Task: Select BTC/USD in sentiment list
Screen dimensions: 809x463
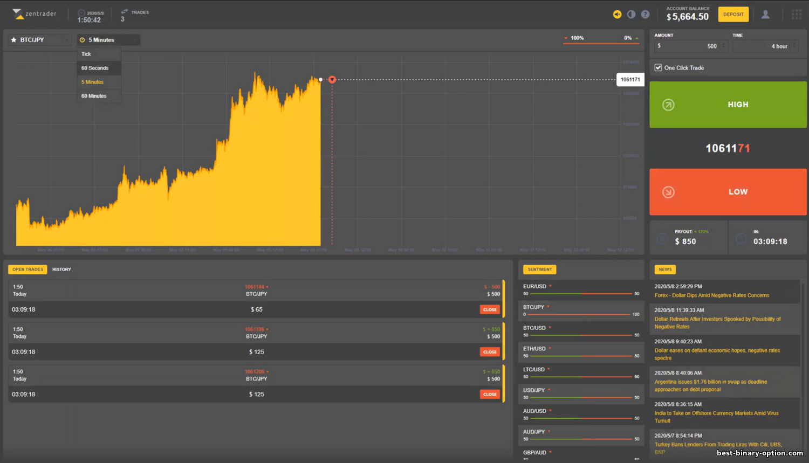Action: point(534,328)
